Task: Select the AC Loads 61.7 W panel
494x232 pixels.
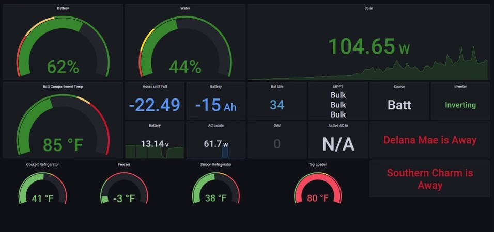Action: pos(216,140)
